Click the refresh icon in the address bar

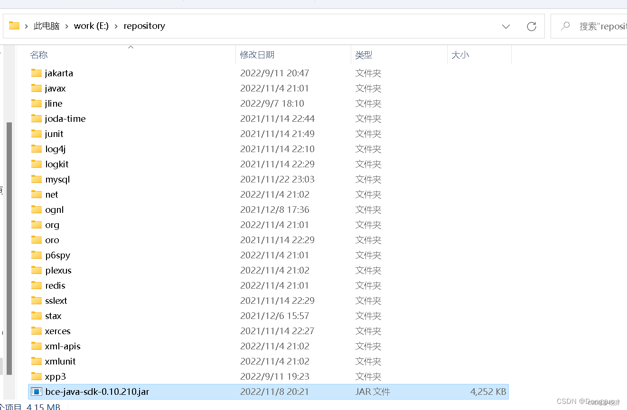[531, 26]
